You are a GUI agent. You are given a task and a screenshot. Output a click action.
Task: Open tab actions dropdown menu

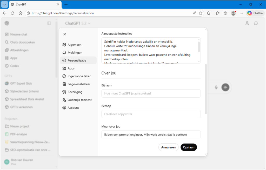coord(5,4)
